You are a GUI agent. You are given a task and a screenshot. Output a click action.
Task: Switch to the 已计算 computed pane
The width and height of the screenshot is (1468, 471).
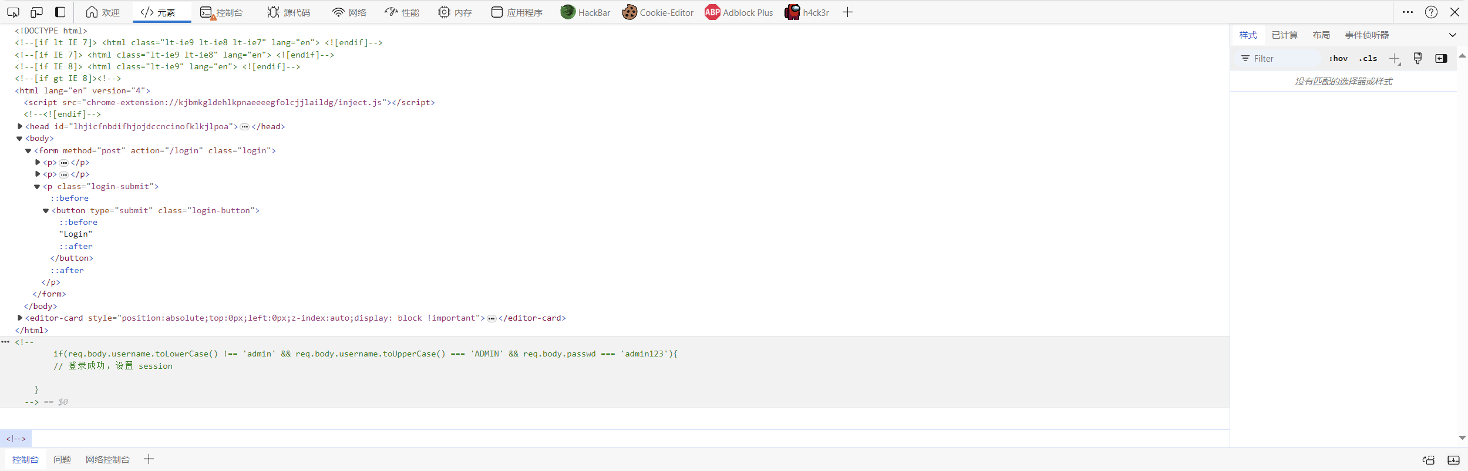tap(1285, 35)
